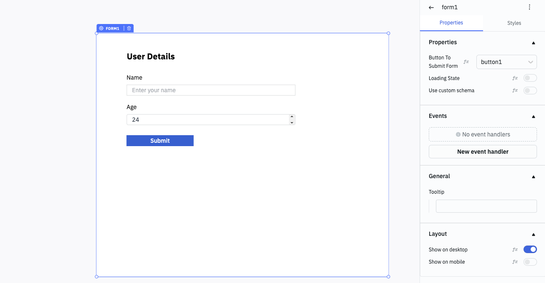The image size is (545, 283).
Task: Open the button1 submit-button dropdown
Action: coord(506,62)
